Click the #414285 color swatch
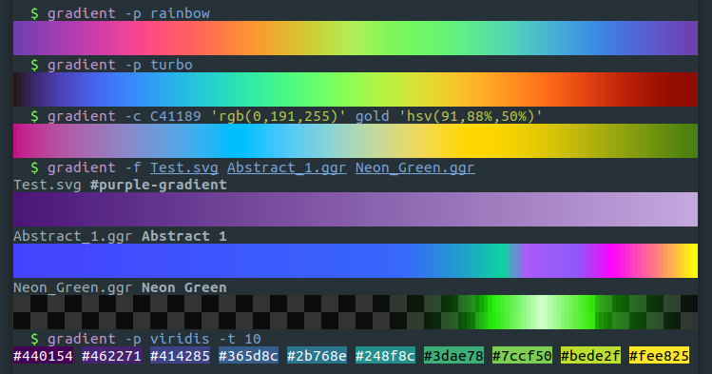Screen dimensions: 712x374 point(181,355)
